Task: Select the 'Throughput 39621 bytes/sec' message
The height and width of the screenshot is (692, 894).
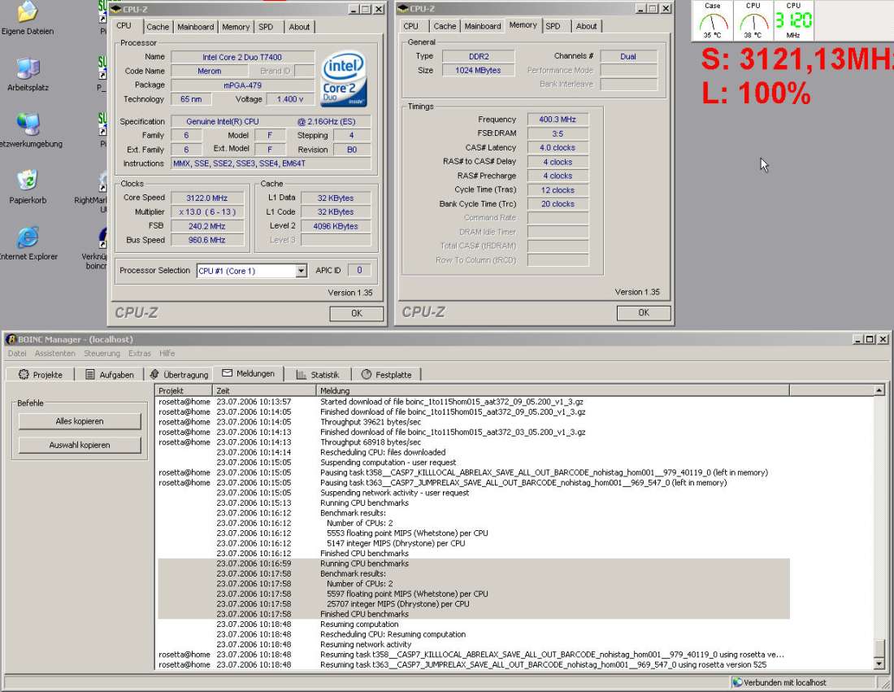Action: pos(473,421)
